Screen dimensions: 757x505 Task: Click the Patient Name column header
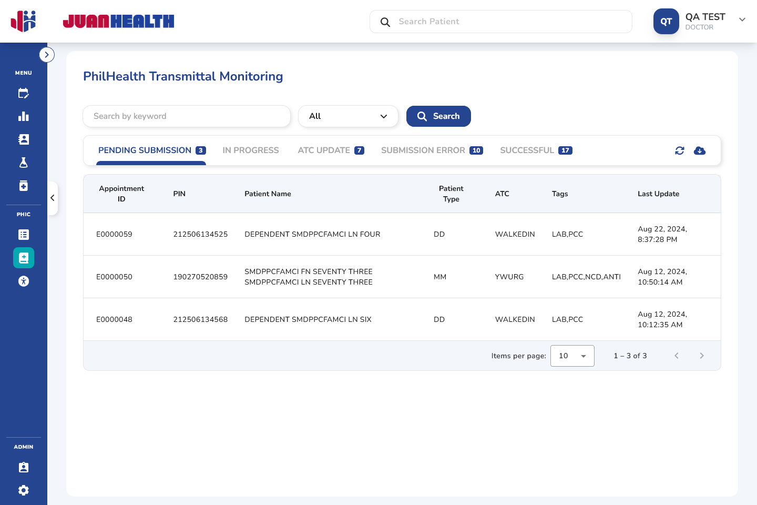268,194
